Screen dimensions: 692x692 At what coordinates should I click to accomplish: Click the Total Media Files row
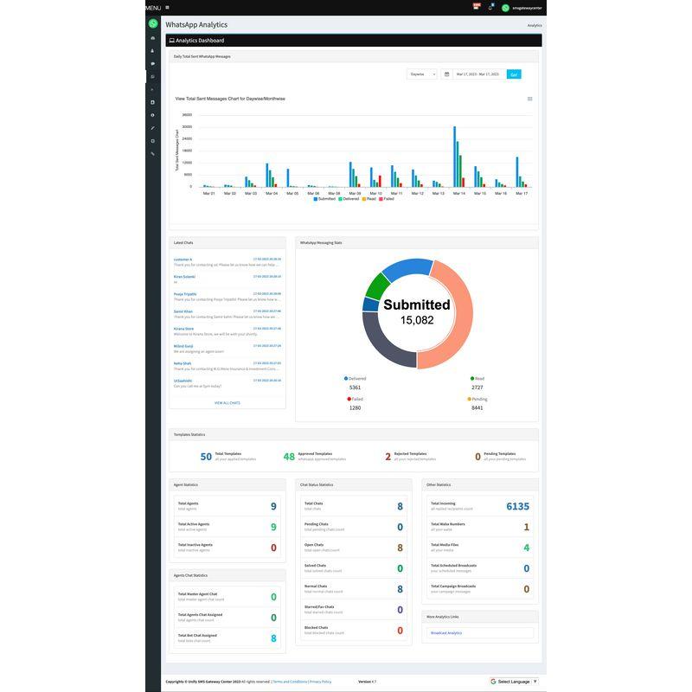(480, 548)
